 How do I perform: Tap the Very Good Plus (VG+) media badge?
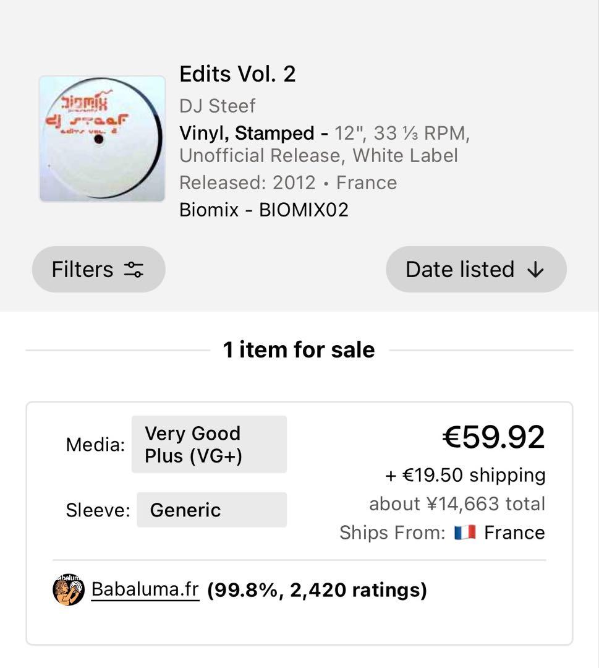(x=209, y=444)
